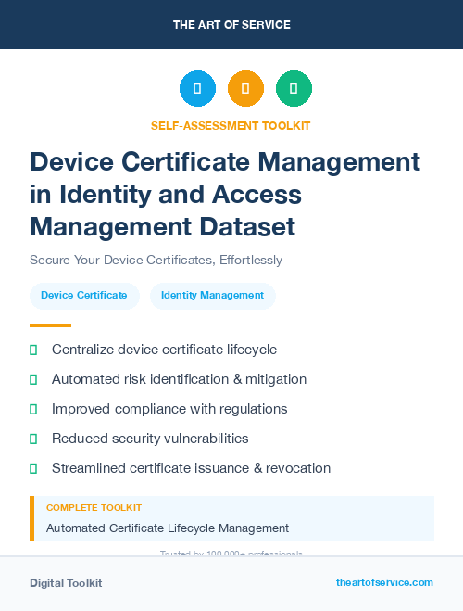This screenshot has height=611, width=463.
Task: Select the Identity Management tag
Action: pyautogui.click(x=213, y=296)
